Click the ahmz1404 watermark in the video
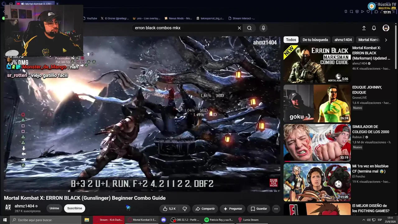The height and width of the screenshot is (224, 398). point(265,43)
